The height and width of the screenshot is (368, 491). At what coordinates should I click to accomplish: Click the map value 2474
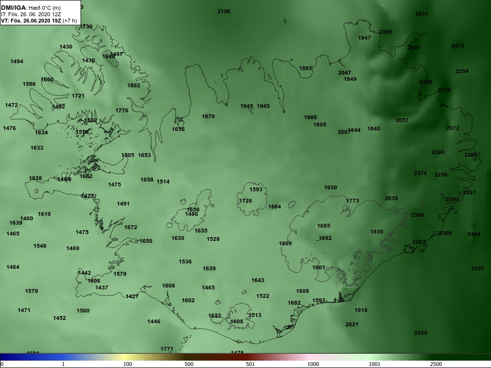(458, 46)
